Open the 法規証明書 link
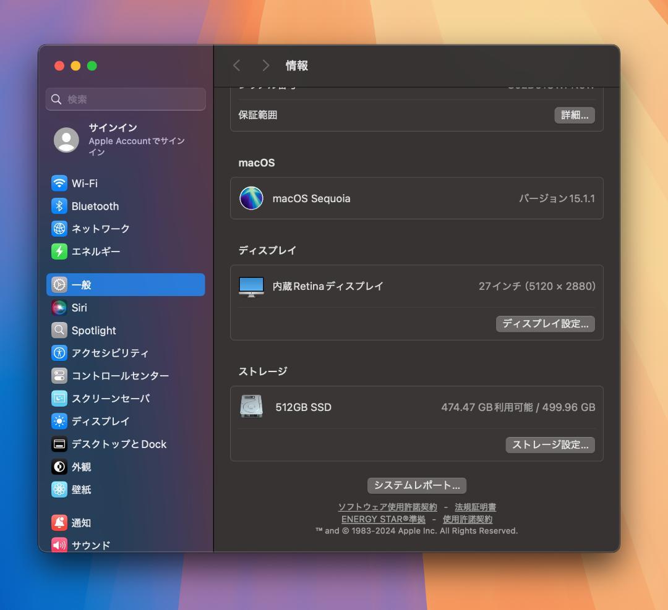Image resolution: width=668 pixels, height=610 pixels. [x=476, y=507]
